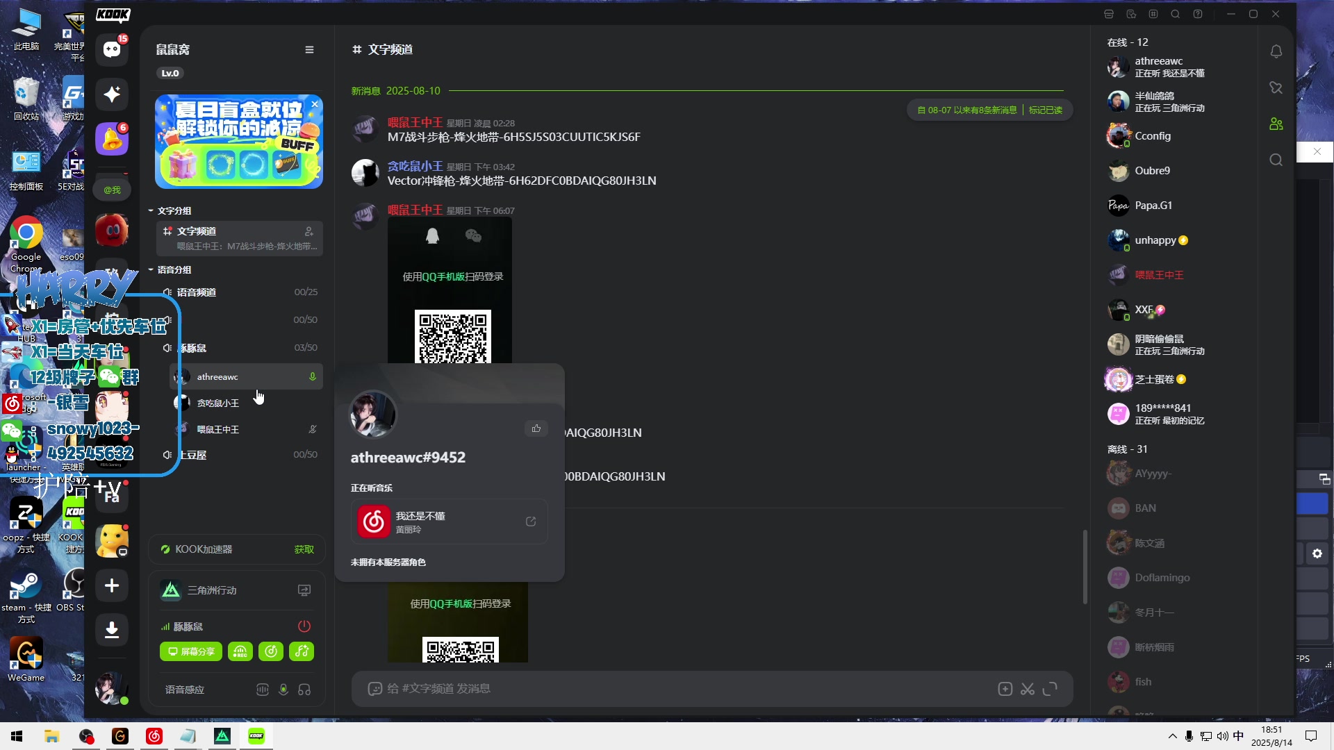The height and width of the screenshot is (750, 1334).
Task: Open notification bell in right panel
Action: click(1276, 51)
